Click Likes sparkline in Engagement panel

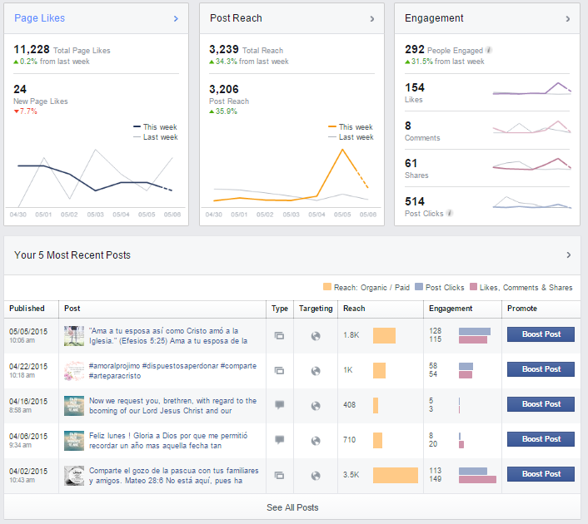(531, 89)
